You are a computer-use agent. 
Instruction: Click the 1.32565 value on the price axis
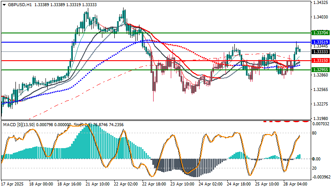[321, 90]
